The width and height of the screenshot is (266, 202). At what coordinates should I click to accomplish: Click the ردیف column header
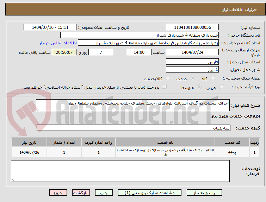[254, 143]
